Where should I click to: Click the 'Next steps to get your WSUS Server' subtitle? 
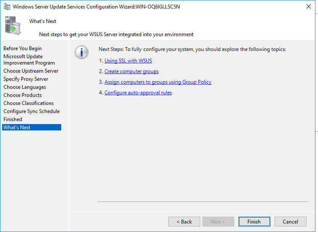pyautogui.click(x=116, y=34)
